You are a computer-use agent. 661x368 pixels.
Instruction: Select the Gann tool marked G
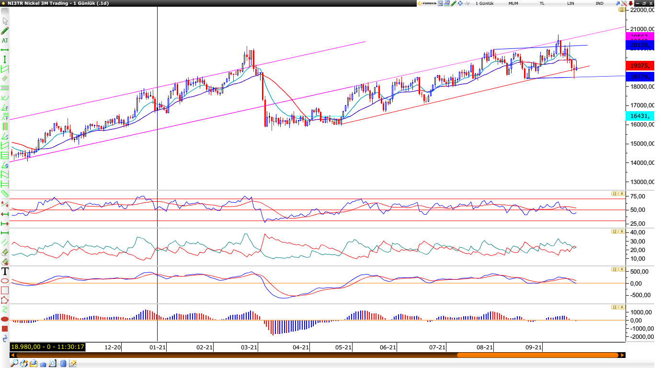[x=5, y=166]
